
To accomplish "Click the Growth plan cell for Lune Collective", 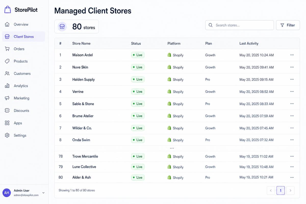I will point(210,167).
